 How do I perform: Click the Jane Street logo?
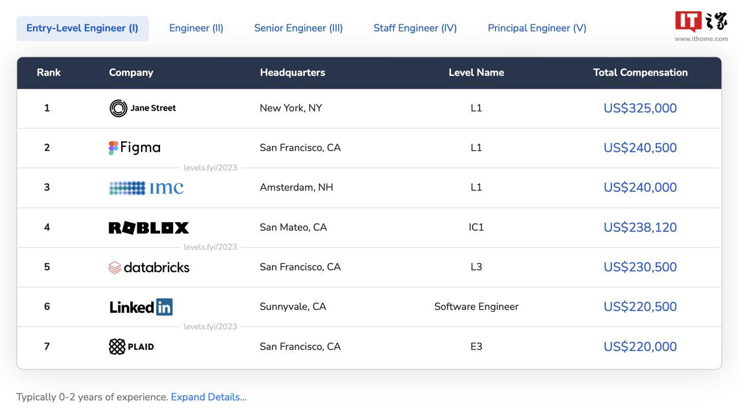tap(143, 108)
